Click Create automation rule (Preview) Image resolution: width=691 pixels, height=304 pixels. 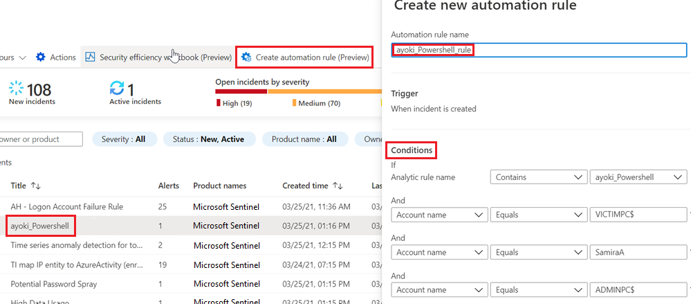point(312,57)
